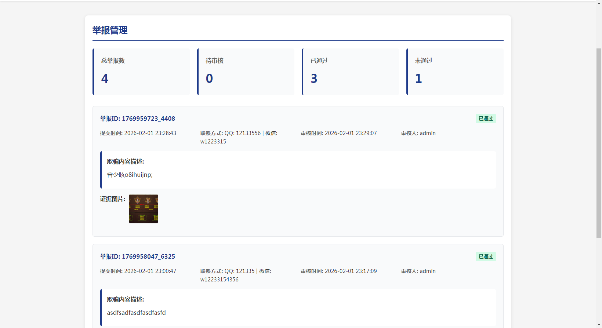
Task: Click report ID 1769958047_6325 title
Action: click(138, 256)
